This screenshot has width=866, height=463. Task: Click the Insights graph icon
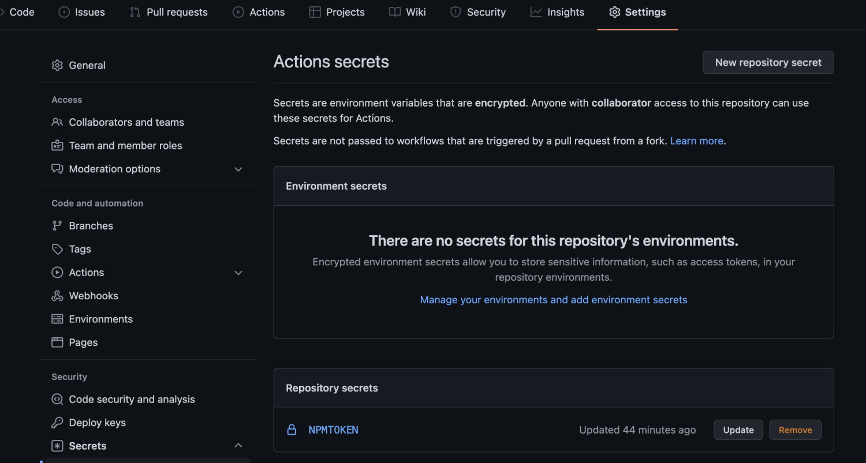tap(536, 12)
